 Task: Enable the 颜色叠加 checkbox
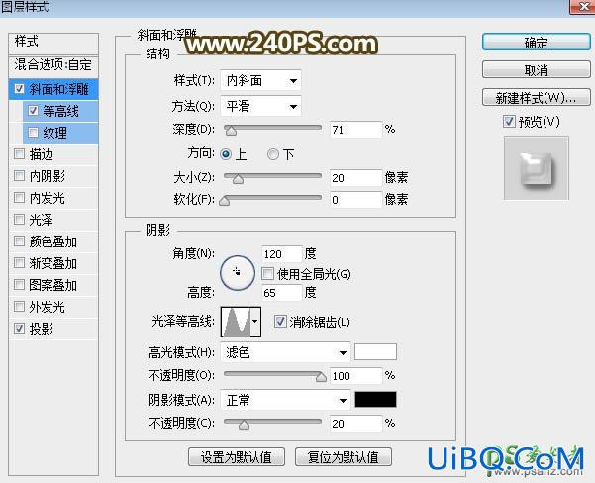pyautogui.click(x=20, y=241)
